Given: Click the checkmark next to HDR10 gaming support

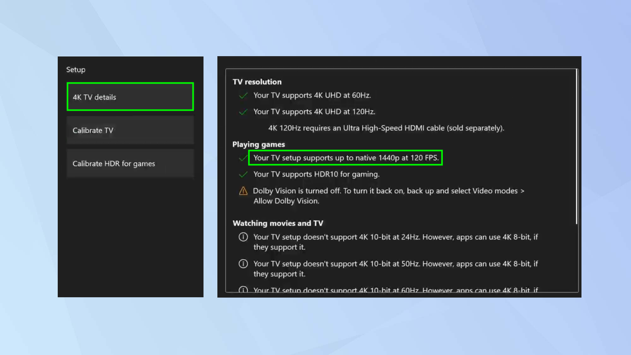Looking at the screenshot, I should (242, 174).
